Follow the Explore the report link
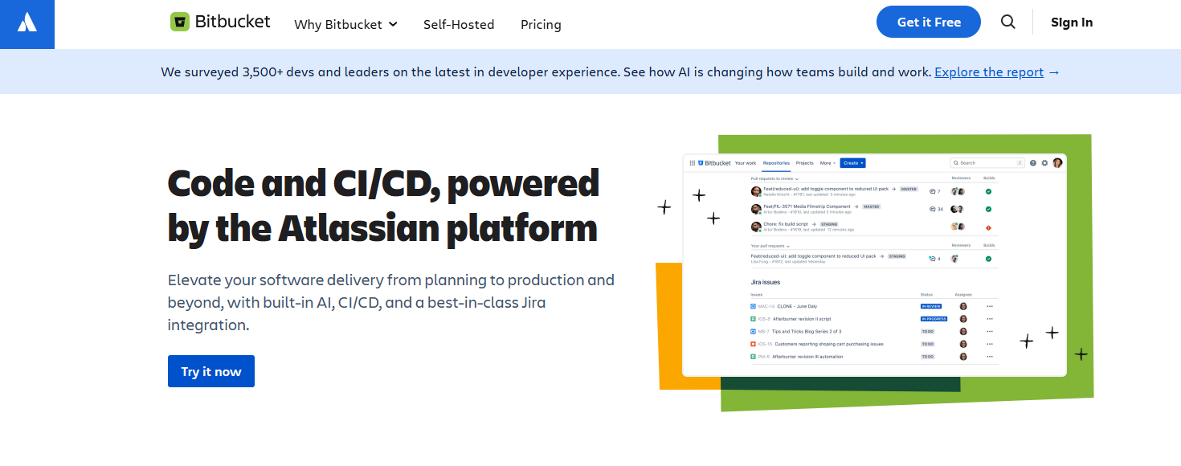This screenshot has width=1181, height=466. point(989,72)
